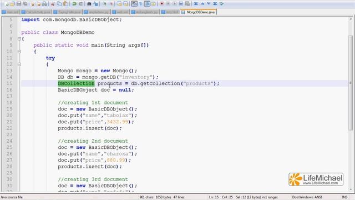Click 'BasicDBObject doc = null;' line
Screen dimensions: 355x200
tap(96, 90)
